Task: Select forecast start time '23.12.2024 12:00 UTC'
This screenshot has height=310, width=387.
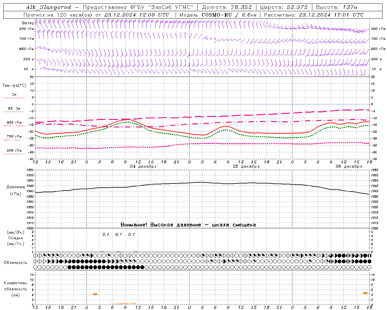Action: 136,15
